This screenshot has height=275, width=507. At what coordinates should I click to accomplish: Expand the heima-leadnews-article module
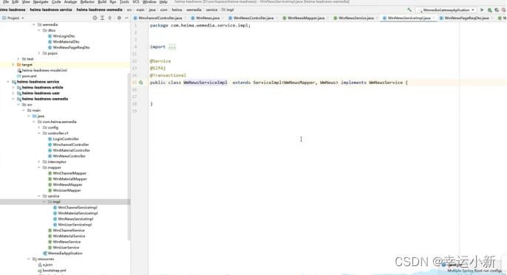point(13,88)
